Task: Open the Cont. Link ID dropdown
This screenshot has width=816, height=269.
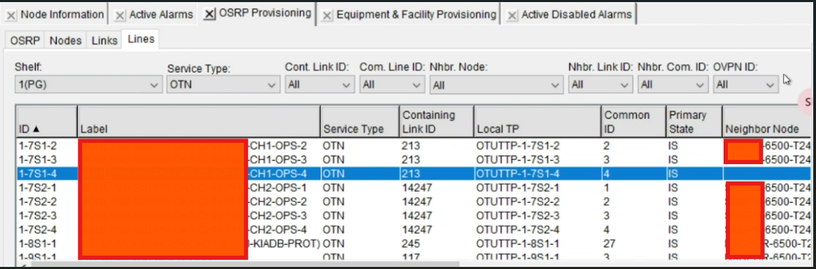Action: pos(319,85)
